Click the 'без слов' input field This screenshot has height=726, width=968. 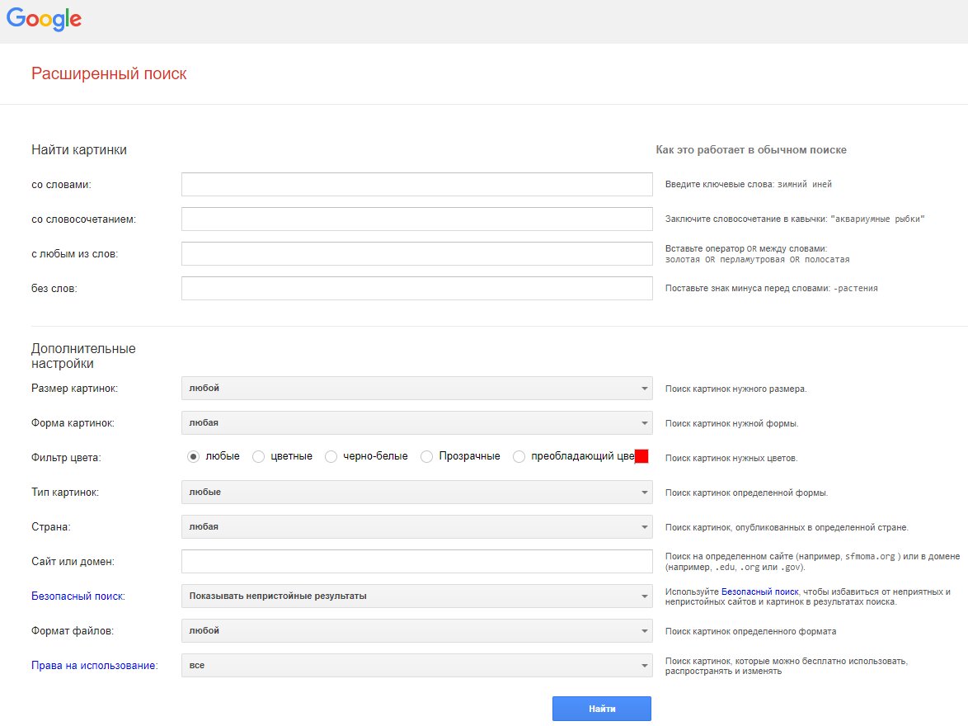click(x=416, y=288)
